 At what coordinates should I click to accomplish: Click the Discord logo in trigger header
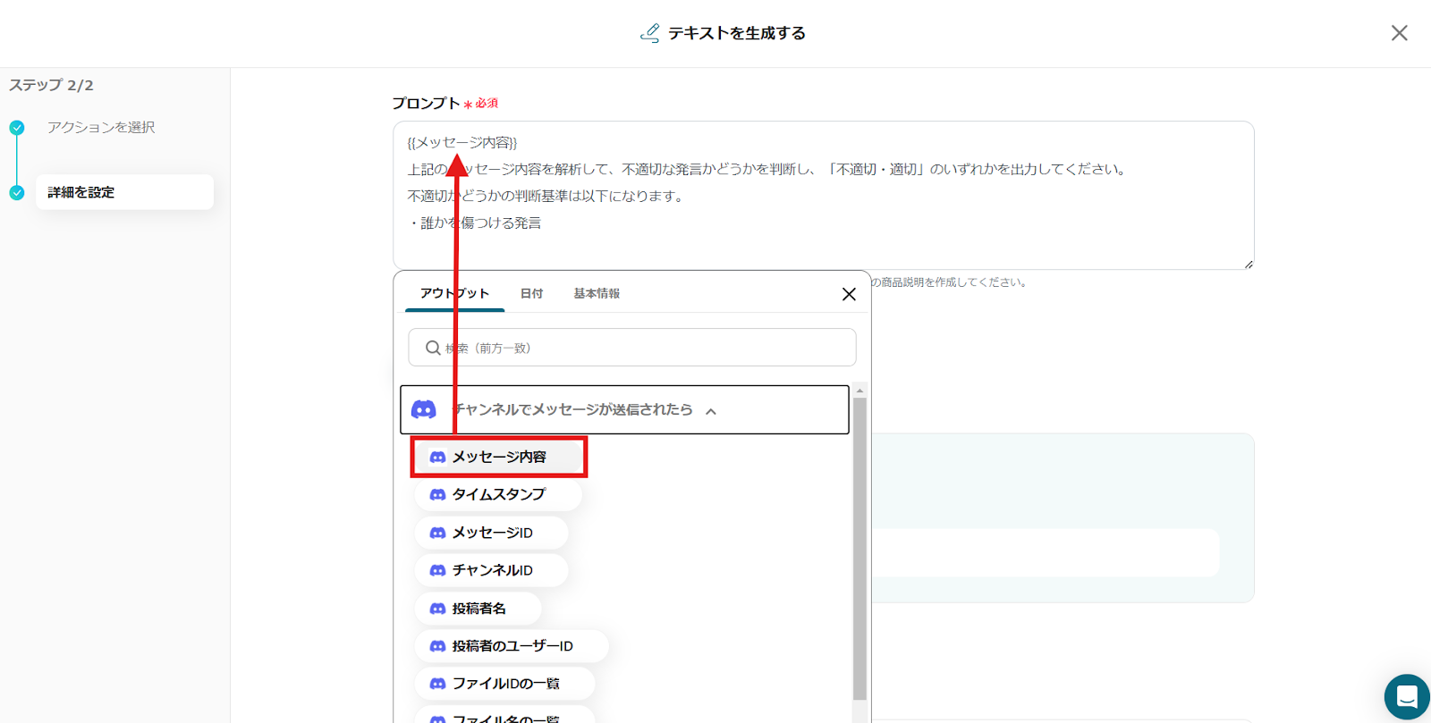[x=424, y=409]
